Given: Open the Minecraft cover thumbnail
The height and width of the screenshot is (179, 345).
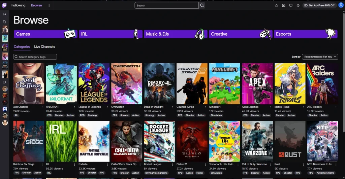Looking at the screenshot, I should pos(225,84).
